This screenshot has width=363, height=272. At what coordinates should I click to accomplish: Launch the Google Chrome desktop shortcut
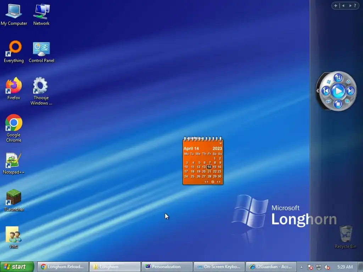click(x=14, y=128)
